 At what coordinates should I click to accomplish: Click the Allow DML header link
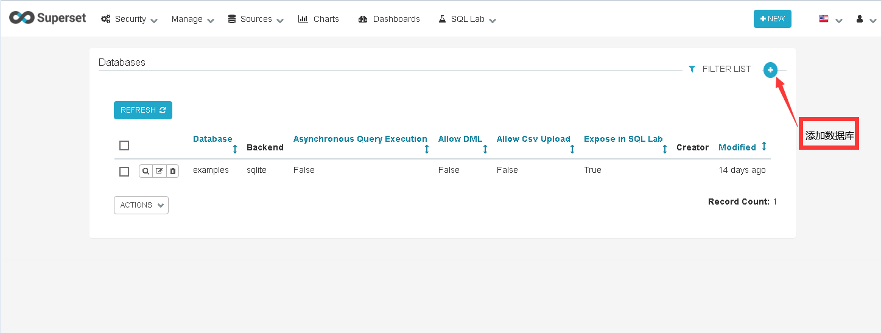460,139
